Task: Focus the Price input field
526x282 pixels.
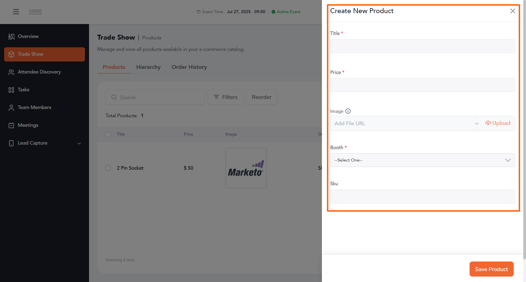Action: click(x=422, y=85)
